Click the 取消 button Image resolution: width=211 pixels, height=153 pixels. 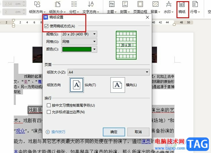pyautogui.click(x=138, y=132)
